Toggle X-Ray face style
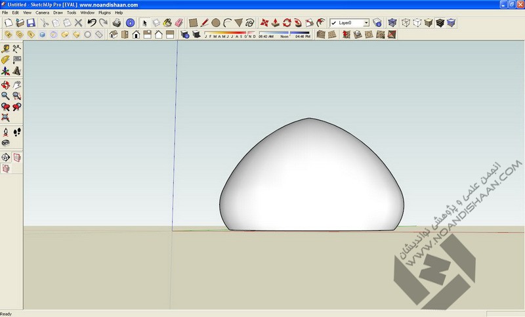 tap(392, 23)
